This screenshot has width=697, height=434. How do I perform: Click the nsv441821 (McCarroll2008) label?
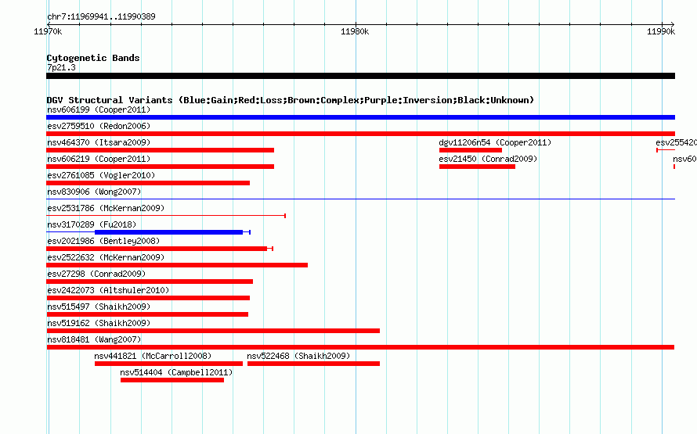(x=153, y=356)
